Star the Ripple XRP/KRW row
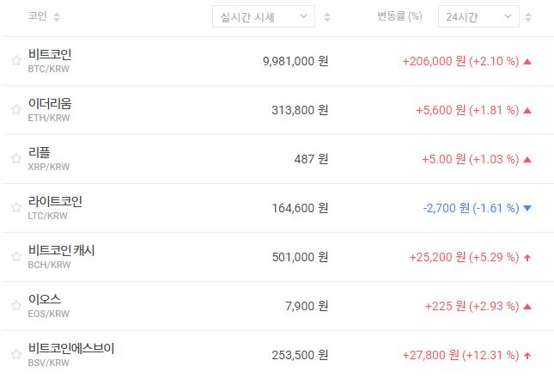The height and width of the screenshot is (379, 554). point(15,159)
